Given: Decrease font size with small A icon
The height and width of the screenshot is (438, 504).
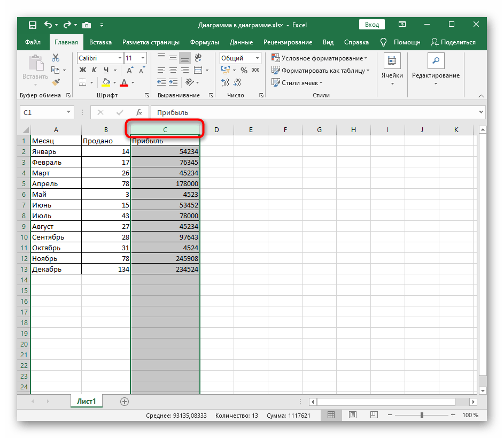Looking at the screenshot, I should pyautogui.click(x=142, y=70).
